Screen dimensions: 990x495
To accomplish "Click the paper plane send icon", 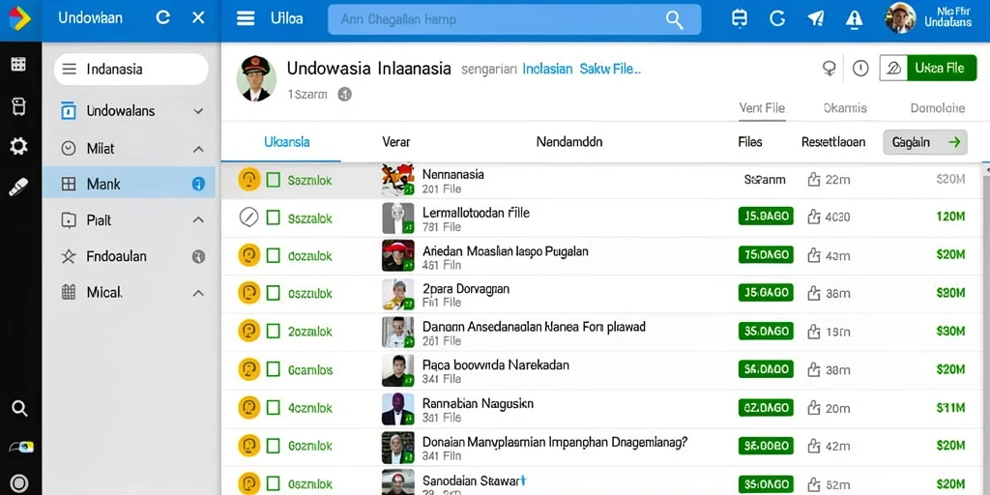I will 816,19.
